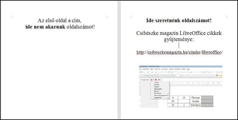Viewport: 238px width, 120px height.
Task: Open the csibeszkemagazin.hu/cimke/libreoffice link
Action: [180, 52]
